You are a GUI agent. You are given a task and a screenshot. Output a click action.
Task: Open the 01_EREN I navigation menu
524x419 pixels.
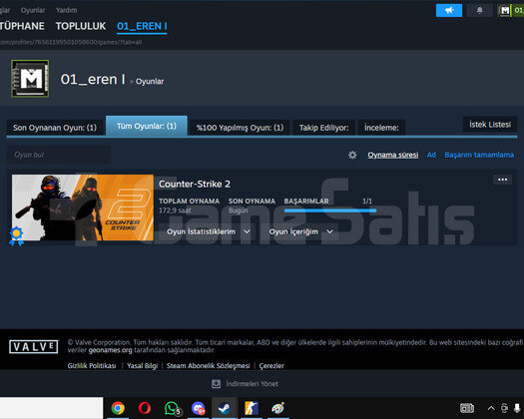point(142,26)
